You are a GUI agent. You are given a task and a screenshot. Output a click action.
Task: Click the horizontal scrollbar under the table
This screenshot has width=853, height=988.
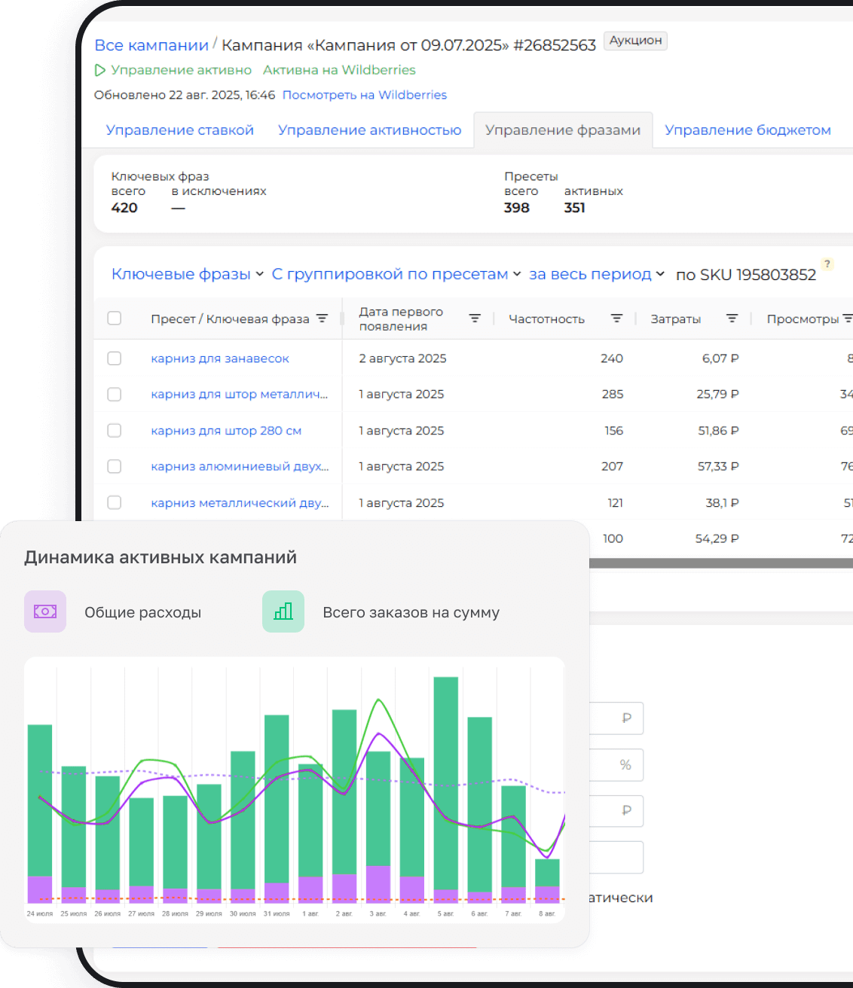[720, 563]
